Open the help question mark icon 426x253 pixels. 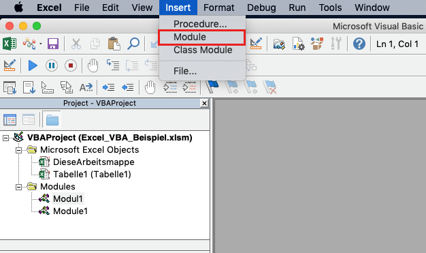[359, 44]
